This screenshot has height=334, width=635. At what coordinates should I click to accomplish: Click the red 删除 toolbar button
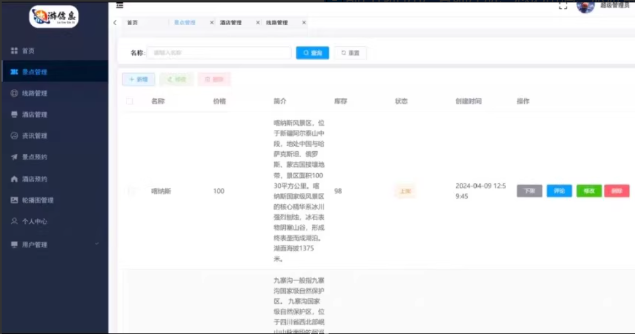[214, 79]
